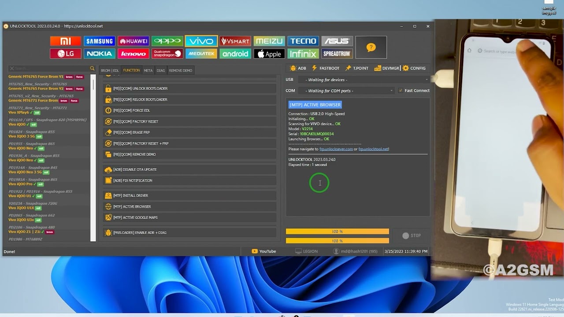Switch to the BROM | EDL tab
The image size is (564, 317).
(x=110, y=70)
